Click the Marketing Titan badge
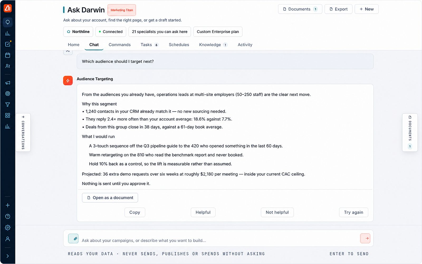 pyautogui.click(x=122, y=10)
